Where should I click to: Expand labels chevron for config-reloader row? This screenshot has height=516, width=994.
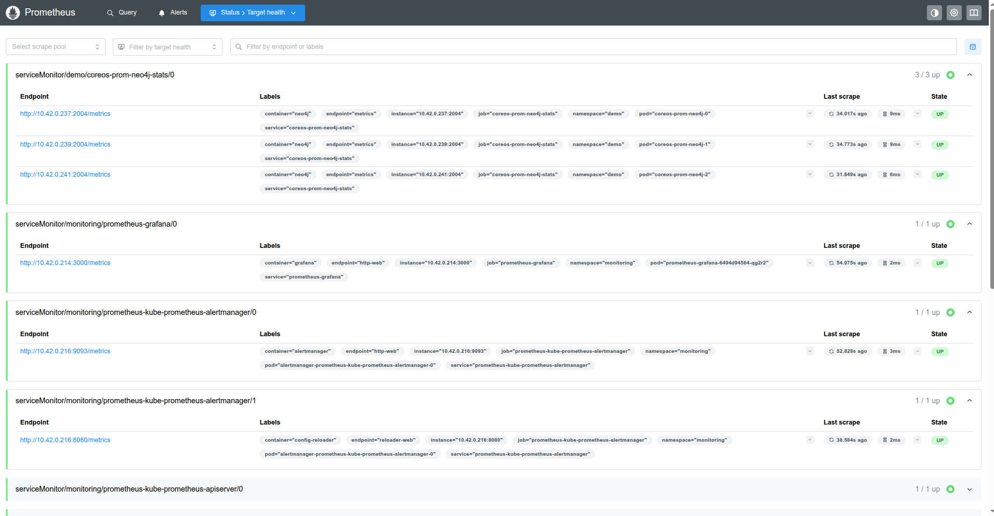(810, 440)
